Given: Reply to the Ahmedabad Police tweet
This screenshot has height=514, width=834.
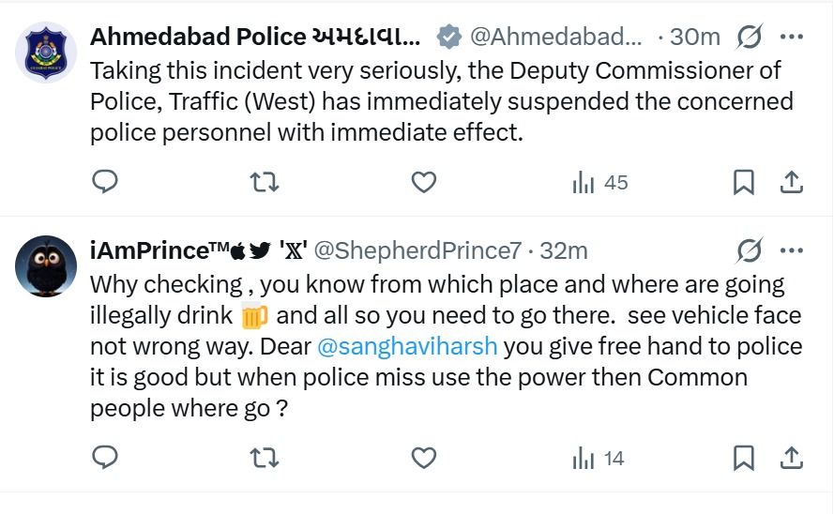Looking at the screenshot, I should click(105, 181).
